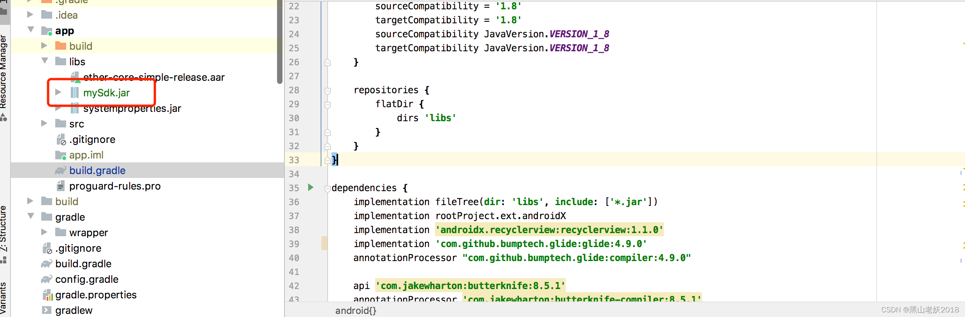Fold the repositories block at line 28

tap(328, 91)
